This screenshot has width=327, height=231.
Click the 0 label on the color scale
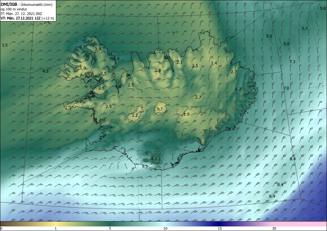click(x=1, y=228)
